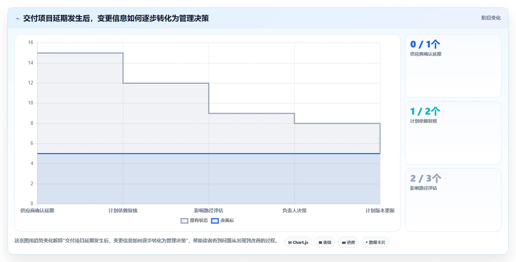Click the Chart.js tag chip

[298, 242]
